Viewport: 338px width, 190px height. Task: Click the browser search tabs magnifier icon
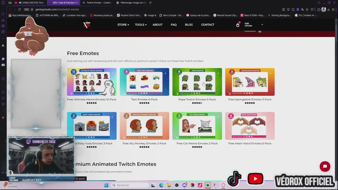[x=319, y=3]
